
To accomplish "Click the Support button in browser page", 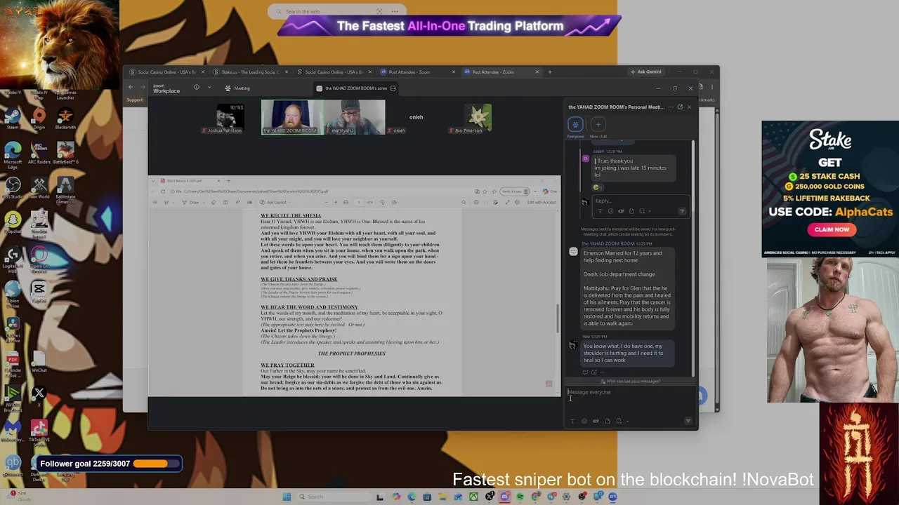I will pos(134,100).
